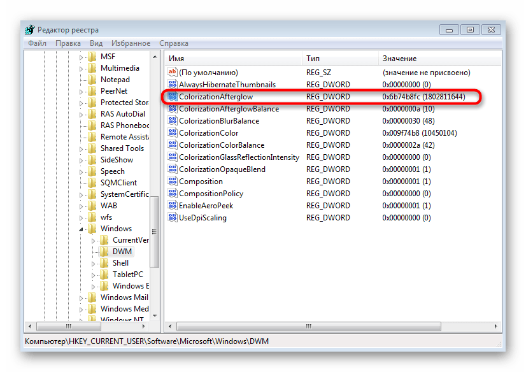Click the DWORD icon of Composition
Screen dimensions: 526x372
tap(173, 181)
